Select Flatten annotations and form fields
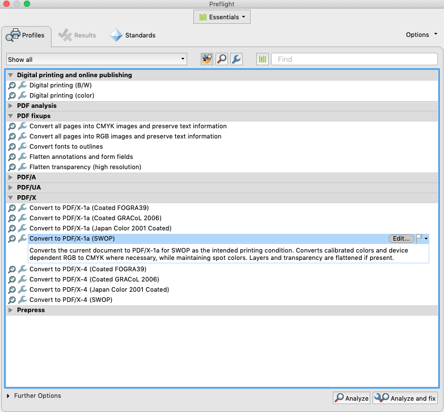 [81, 157]
